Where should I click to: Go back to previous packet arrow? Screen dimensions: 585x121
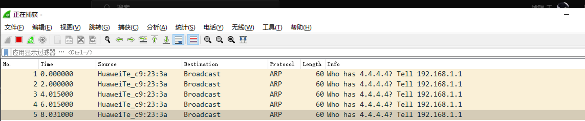point(119,40)
